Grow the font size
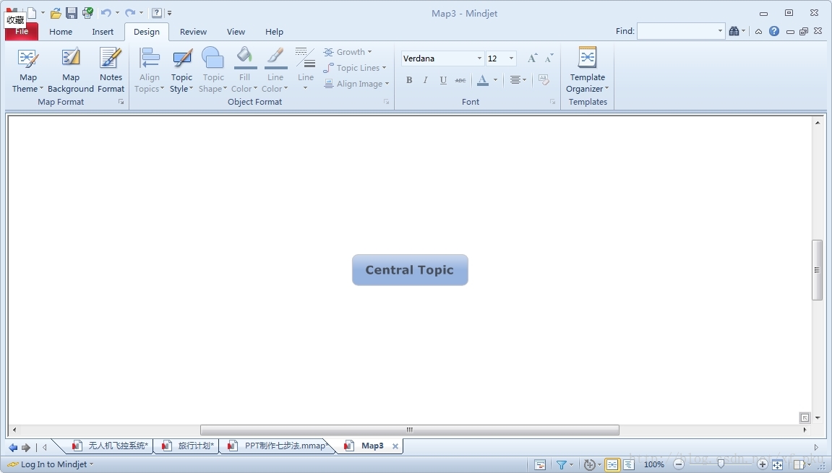 (532, 58)
